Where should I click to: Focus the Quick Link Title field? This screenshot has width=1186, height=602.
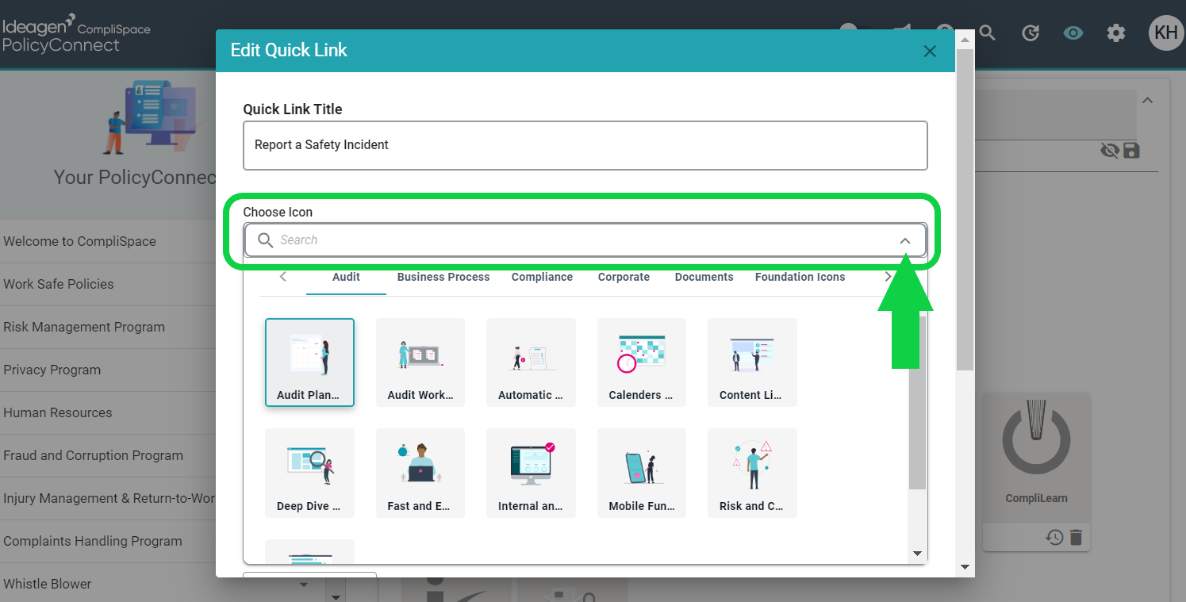(x=585, y=145)
